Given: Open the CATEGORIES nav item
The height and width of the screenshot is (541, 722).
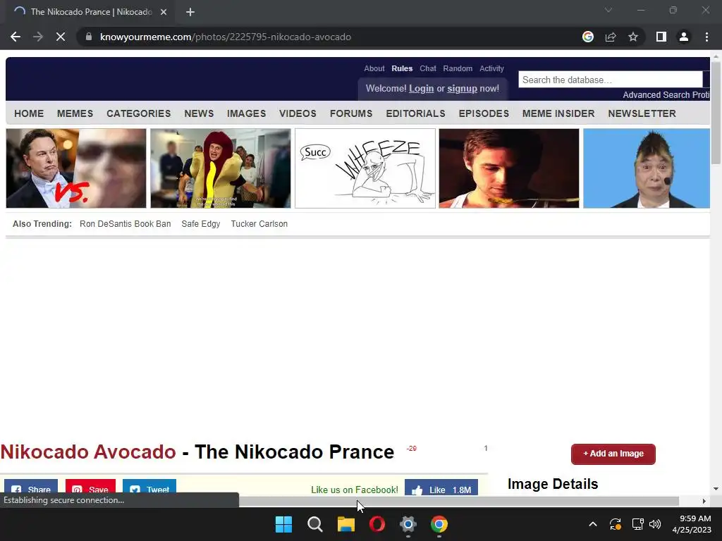Looking at the screenshot, I should 139,113.
